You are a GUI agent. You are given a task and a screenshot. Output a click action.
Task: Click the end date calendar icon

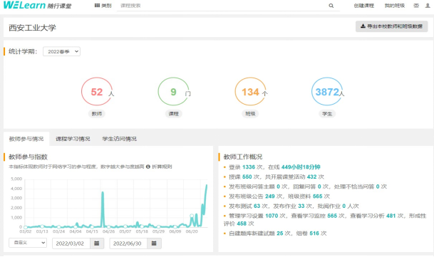click(x=154, y=243)
